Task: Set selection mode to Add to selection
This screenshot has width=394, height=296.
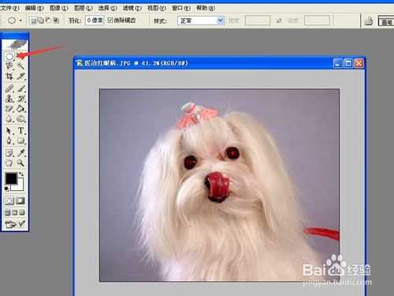Action: (x=41, y=21)
